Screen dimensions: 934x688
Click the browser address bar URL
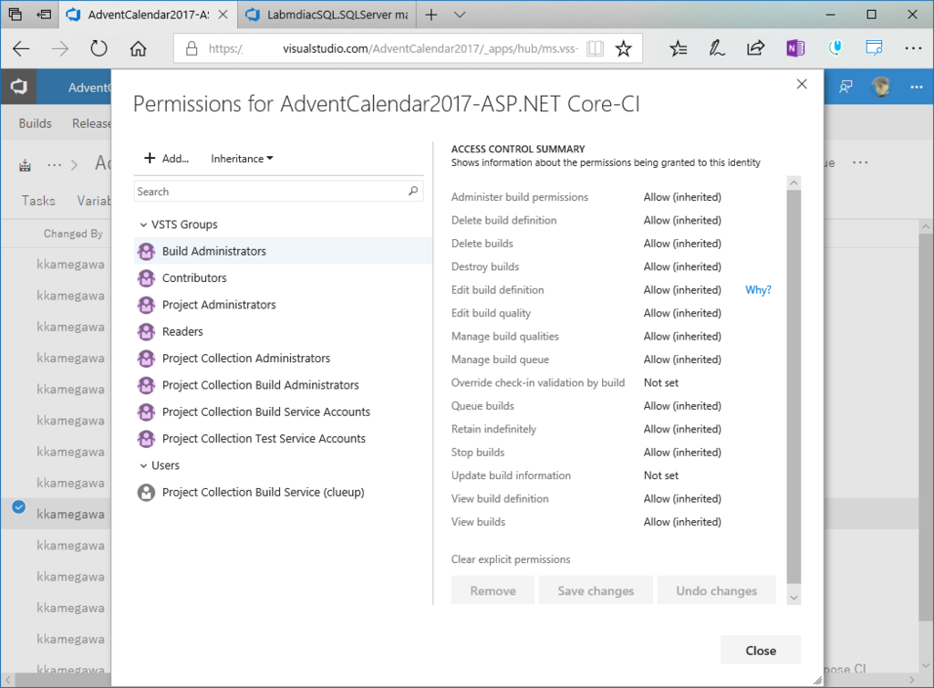(x=393, y=48)
